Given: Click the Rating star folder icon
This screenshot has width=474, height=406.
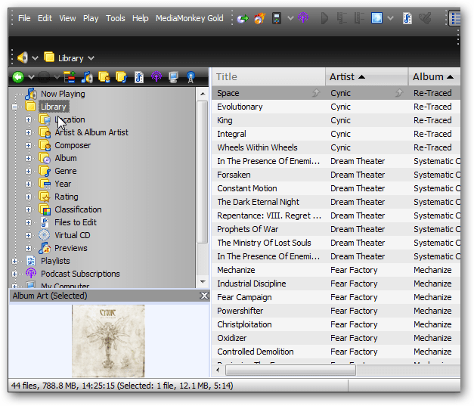Looking at the screenshot, I should [45, 197].
